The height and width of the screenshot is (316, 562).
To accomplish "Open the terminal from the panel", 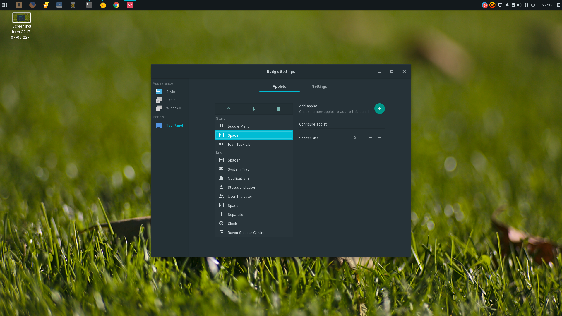I will point(89,5).
